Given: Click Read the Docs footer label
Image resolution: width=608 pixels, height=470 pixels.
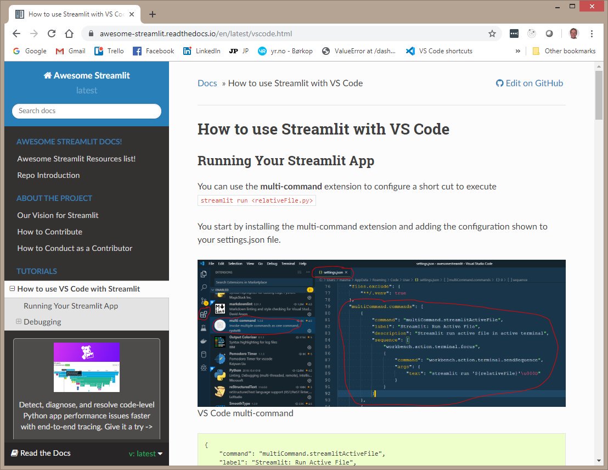Looking at the screenshot, I should point(41,453).
